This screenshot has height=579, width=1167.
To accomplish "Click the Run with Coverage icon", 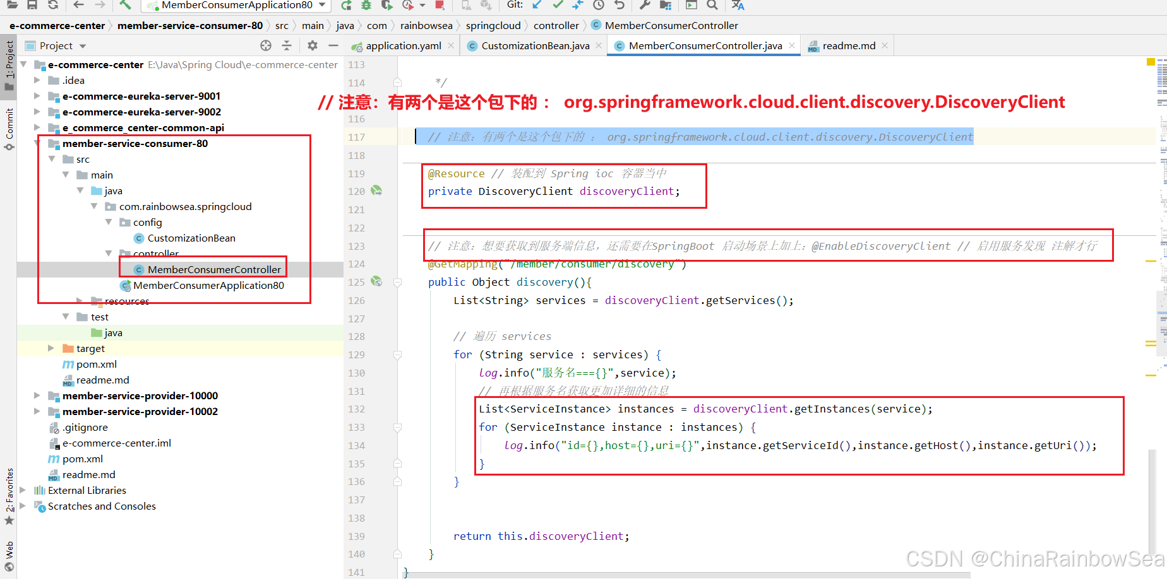I will pyautogui.click(x=387, y=5).
